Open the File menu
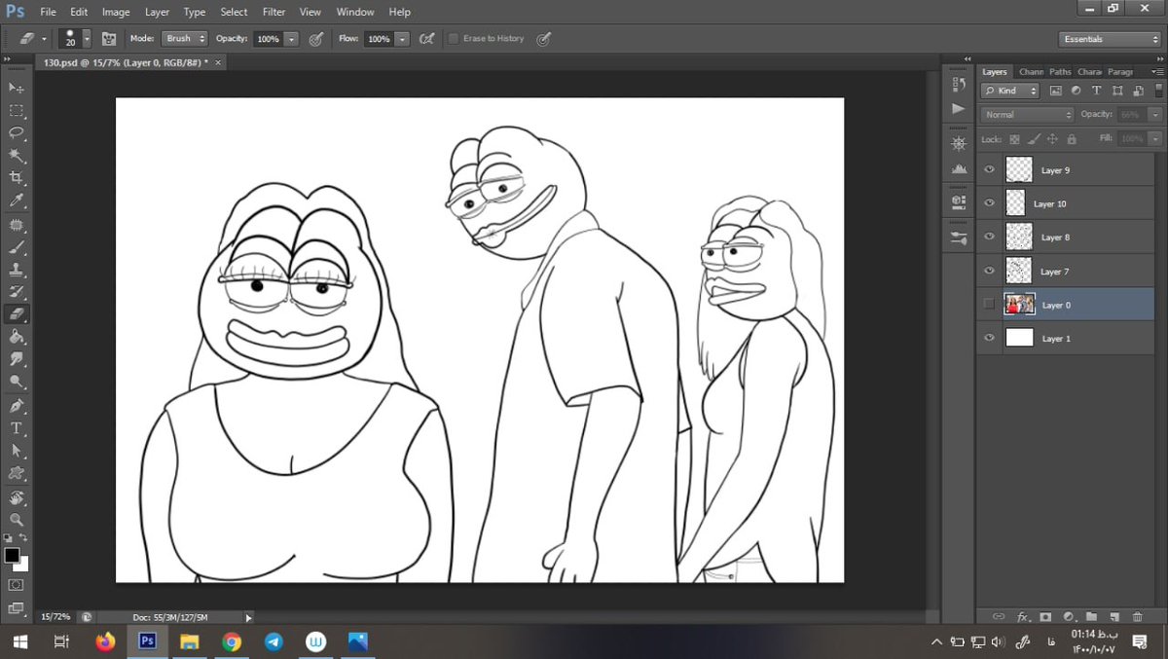 (x=48, y=12)
